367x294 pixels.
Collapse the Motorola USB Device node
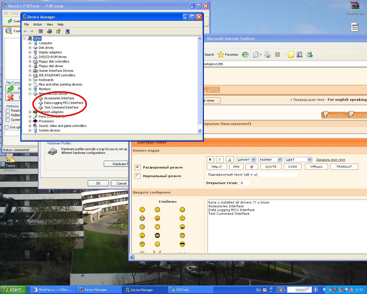click(30, 94)
